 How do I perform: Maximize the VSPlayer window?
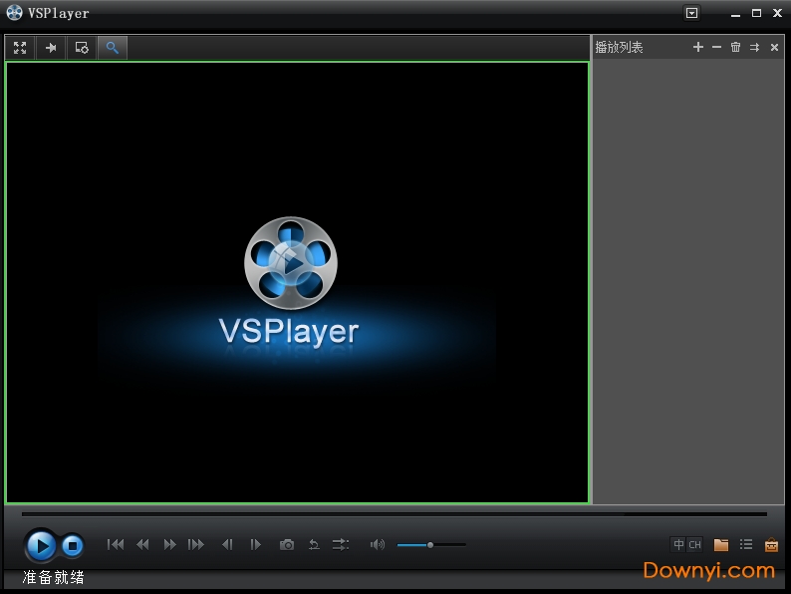pos(756,13)
